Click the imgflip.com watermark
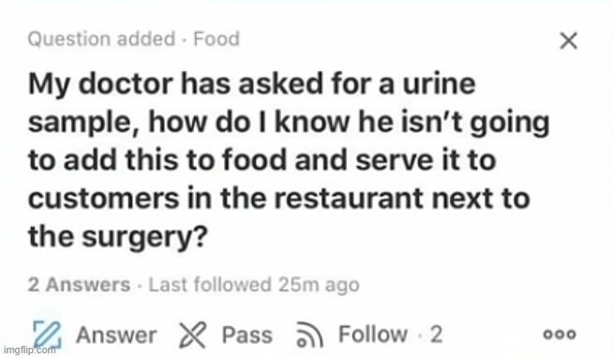 click(x=29, y=351)
